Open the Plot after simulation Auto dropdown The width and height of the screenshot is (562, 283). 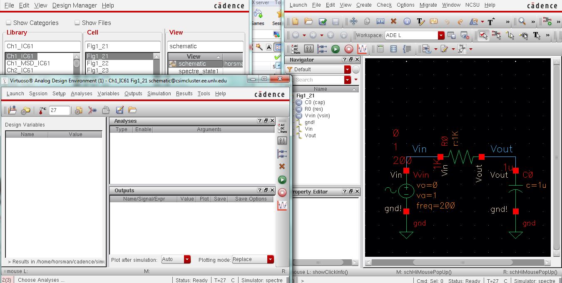pyautogui.click(x=187, y=259)
